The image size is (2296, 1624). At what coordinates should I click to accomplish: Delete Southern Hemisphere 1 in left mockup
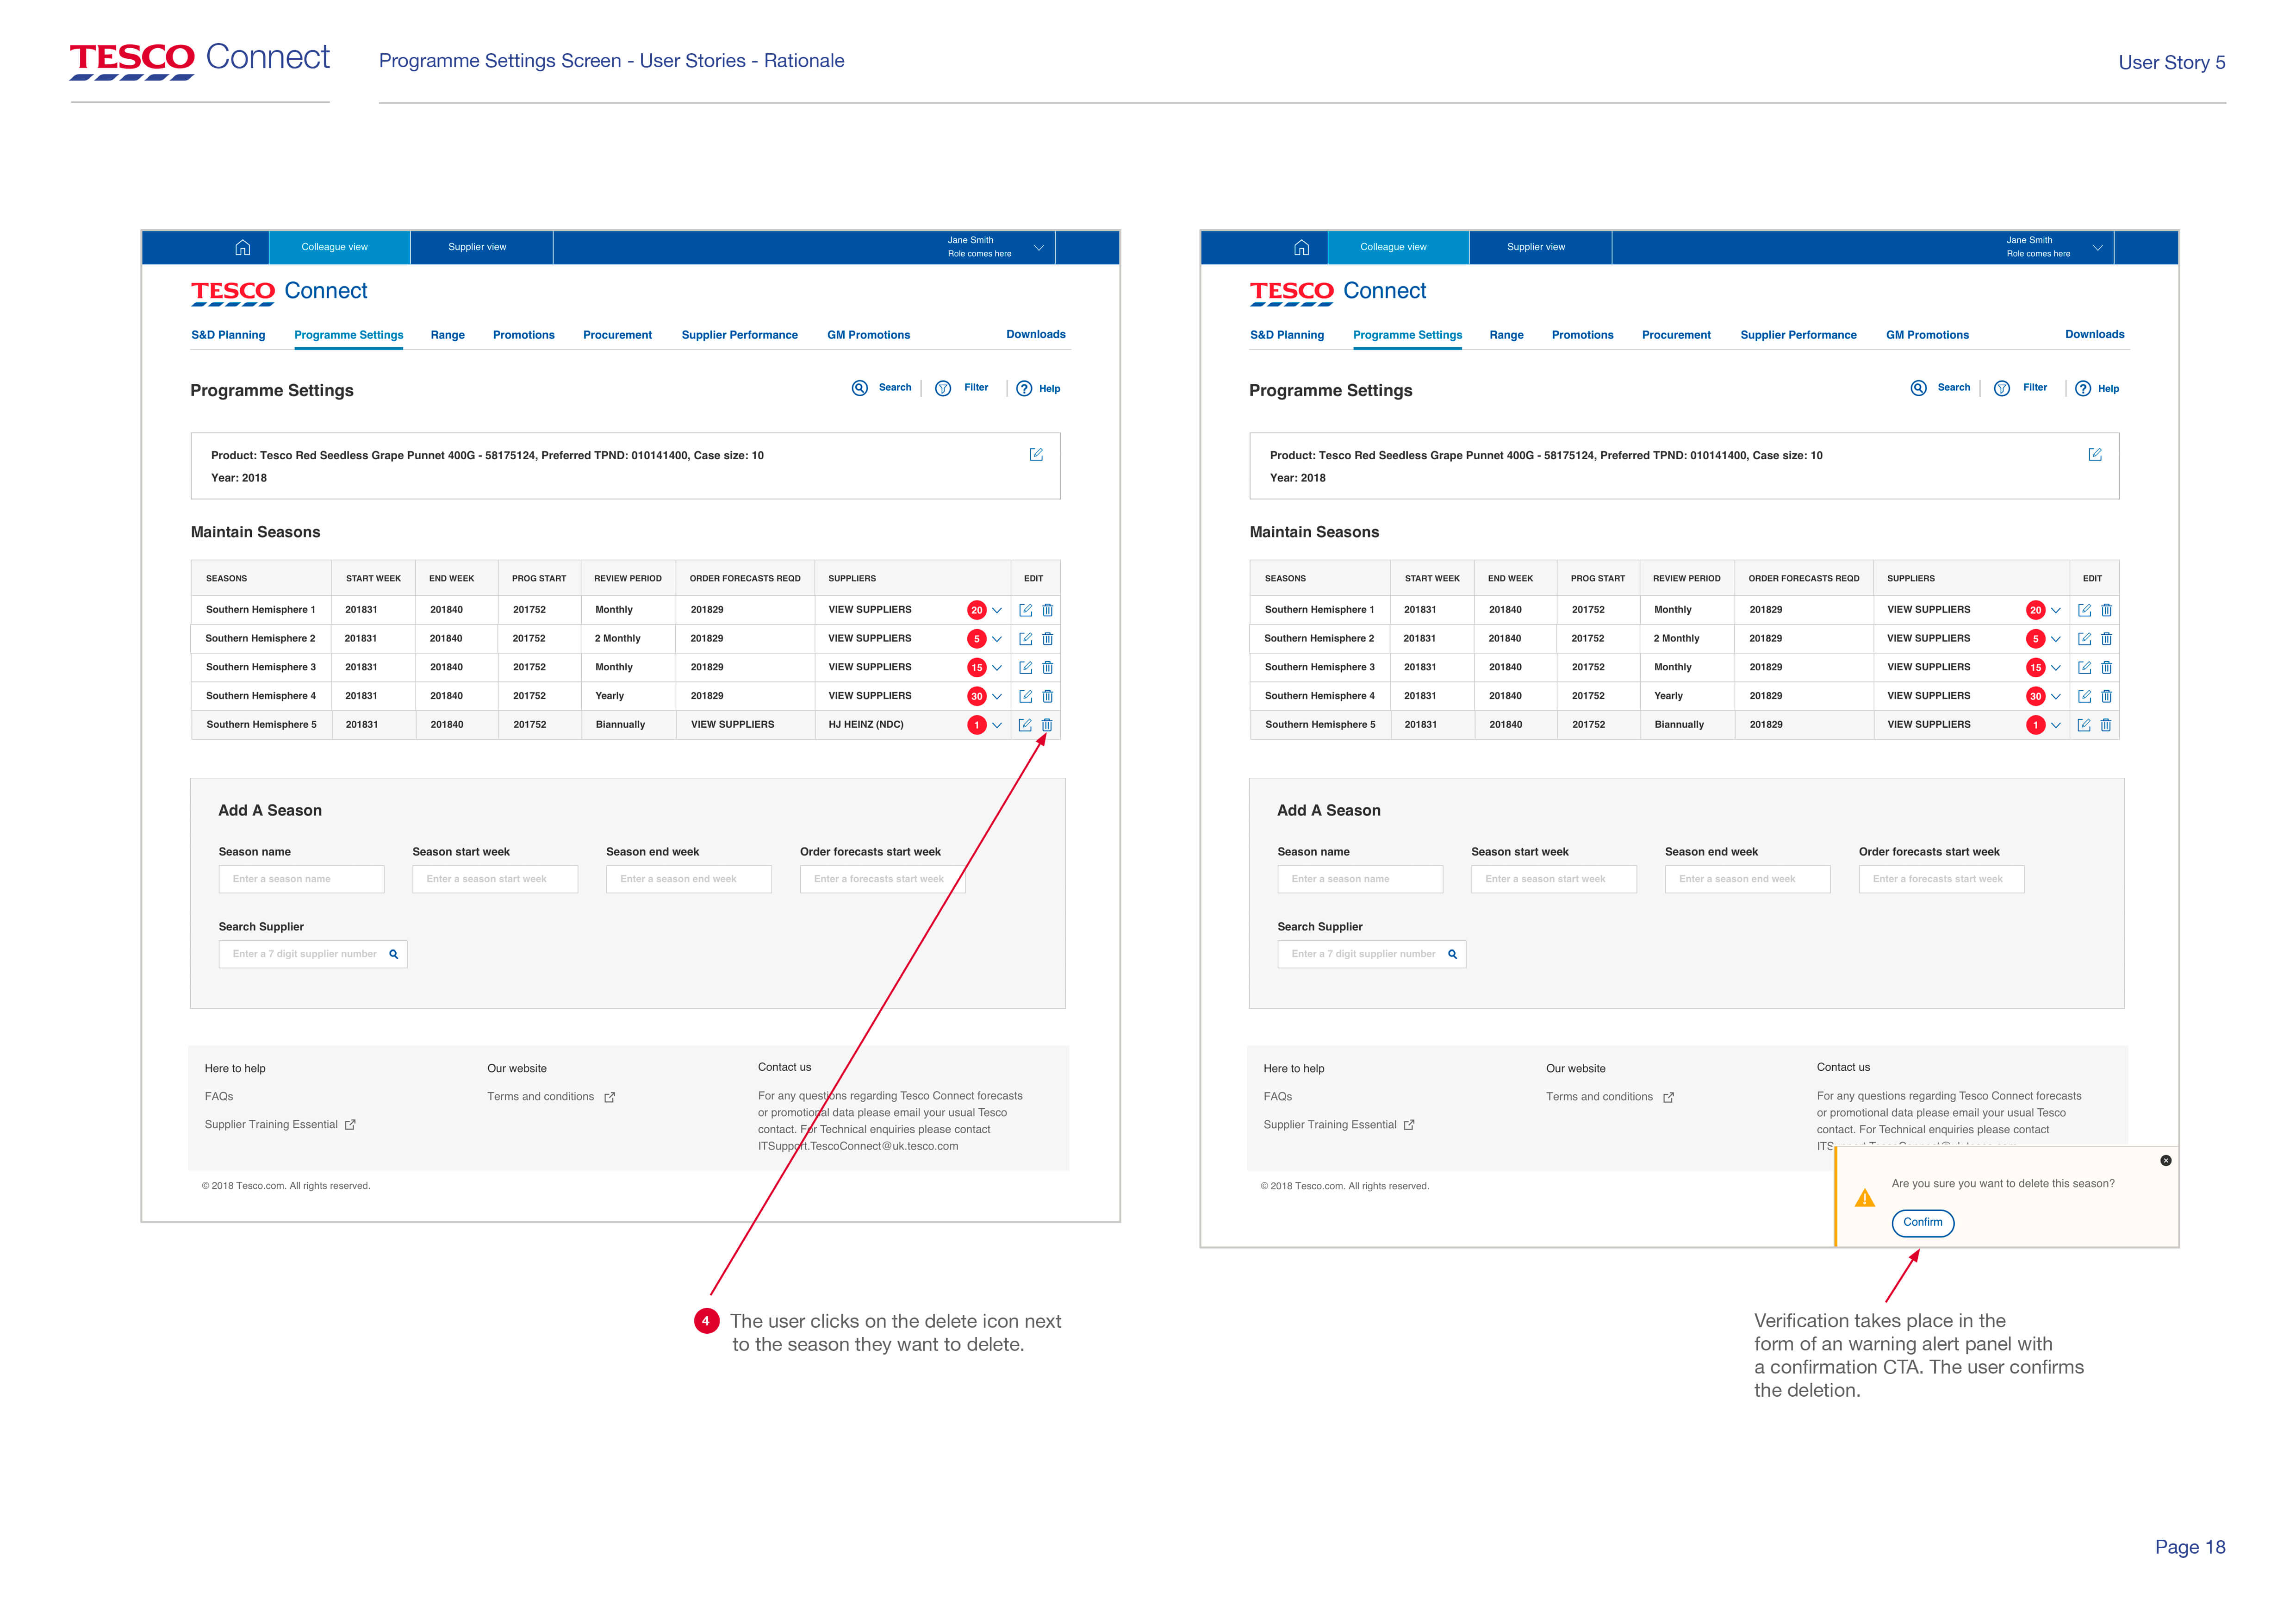[1047, 610]
